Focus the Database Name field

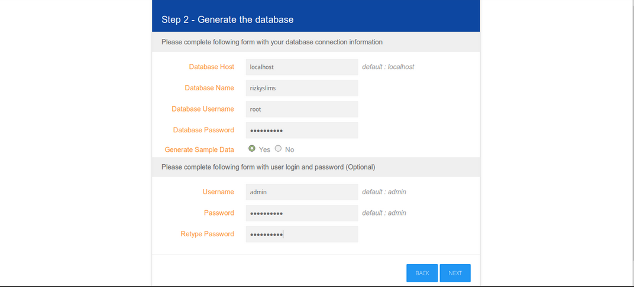(302, 88)
